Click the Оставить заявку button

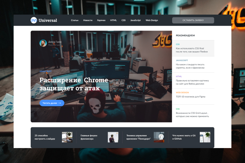click(193, 20)
